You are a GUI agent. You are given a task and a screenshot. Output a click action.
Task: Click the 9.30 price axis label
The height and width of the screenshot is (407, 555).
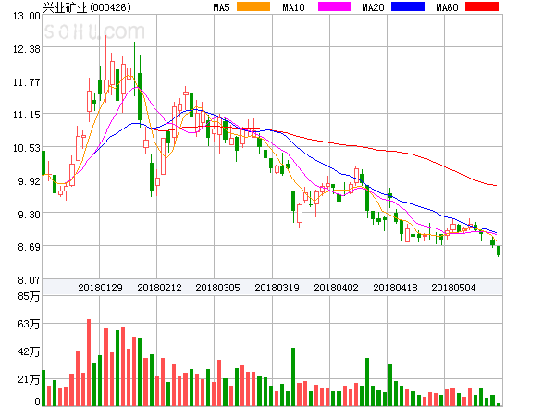(x=29, y=215)
